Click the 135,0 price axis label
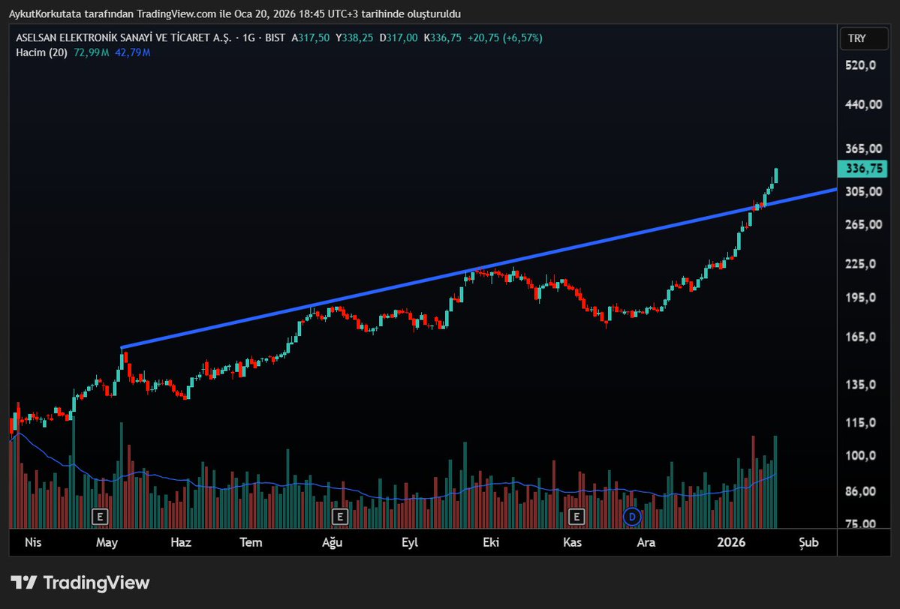Screen dimensions: 900x609 [x=861, y=385]
